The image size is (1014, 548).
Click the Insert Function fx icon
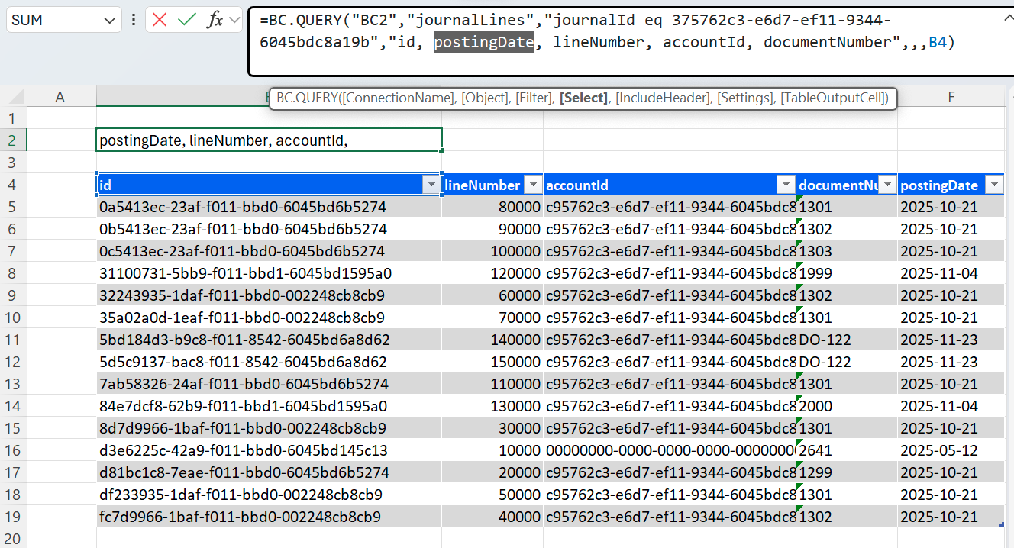click(x=215, y=21)
